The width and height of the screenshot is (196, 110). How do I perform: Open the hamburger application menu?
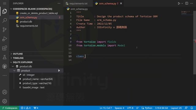tap(5, 3)
